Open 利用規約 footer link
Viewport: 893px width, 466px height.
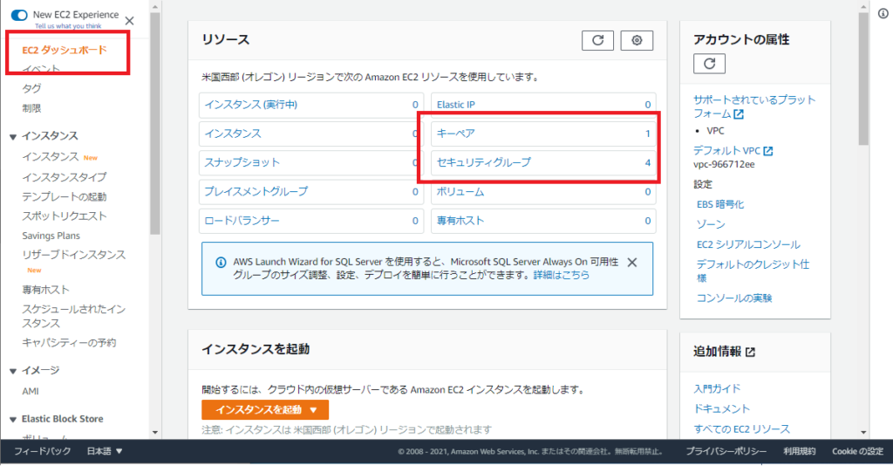click(799, 451)
